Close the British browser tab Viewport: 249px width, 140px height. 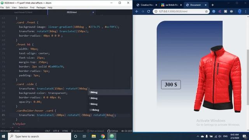pyautogui.click(x=181, y=5)
